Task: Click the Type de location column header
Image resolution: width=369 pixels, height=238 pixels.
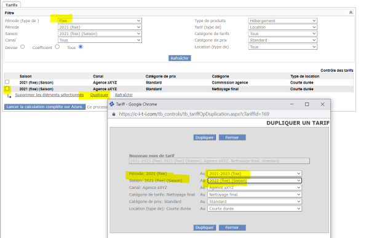Action: click(305, 76)
